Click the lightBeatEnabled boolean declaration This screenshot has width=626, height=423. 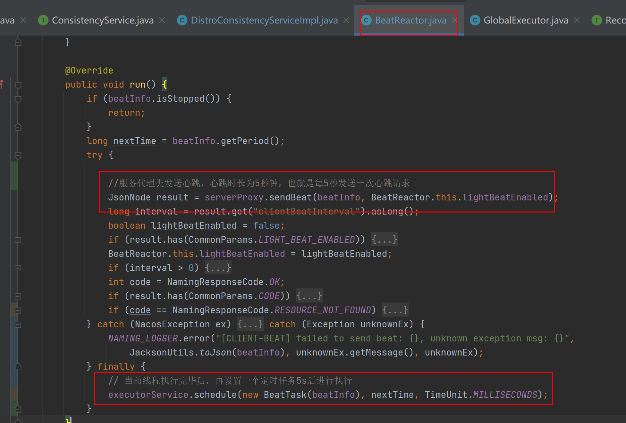[x=194, y=226]
